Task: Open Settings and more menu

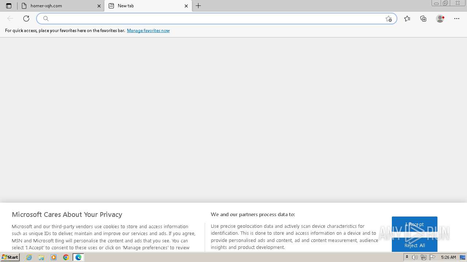Action: (x=457, y=19)
